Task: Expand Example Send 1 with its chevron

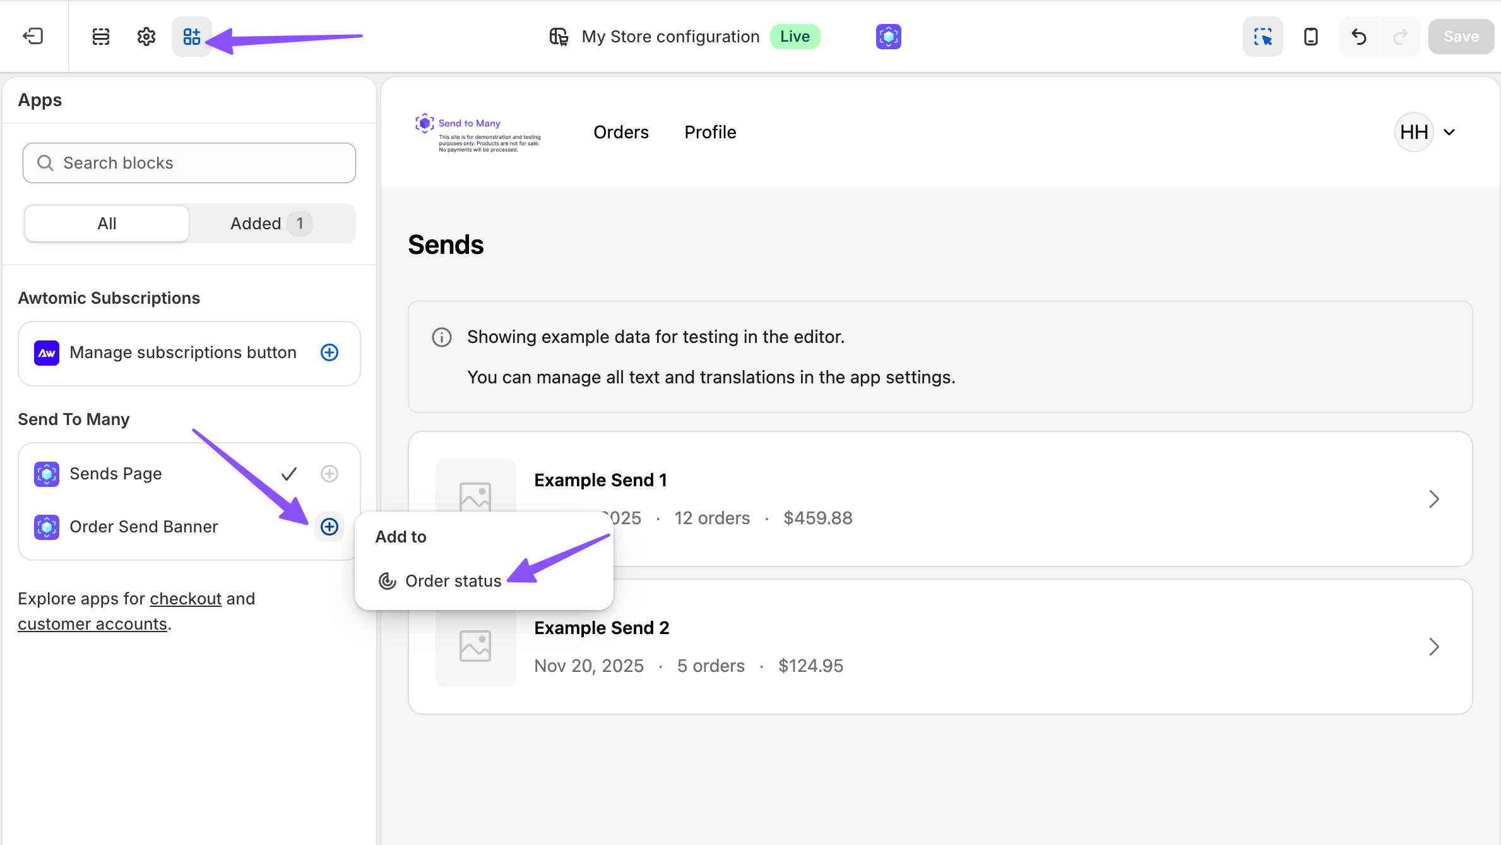Action: 1433,499
